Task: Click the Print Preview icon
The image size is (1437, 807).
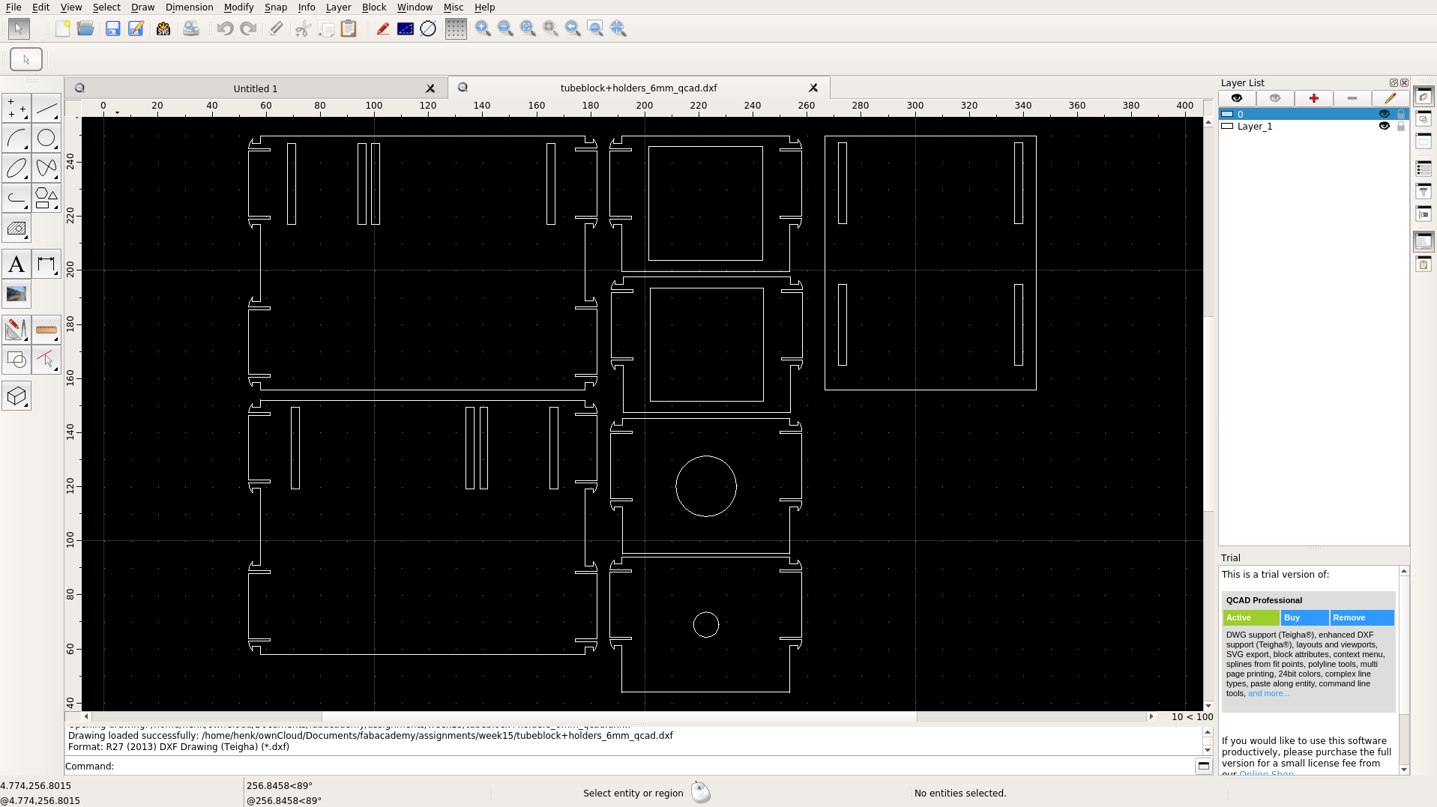Action: tap(191, 28)
